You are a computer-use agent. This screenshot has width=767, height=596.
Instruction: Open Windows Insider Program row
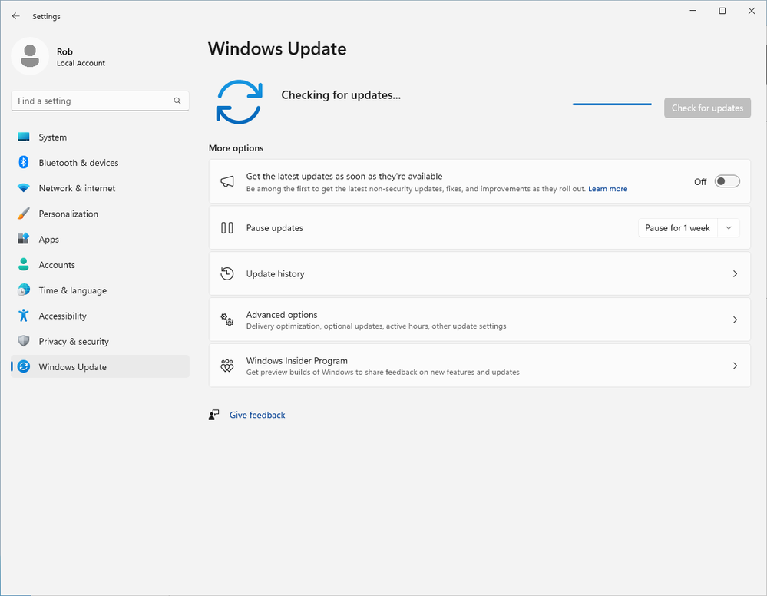pos(479,366)
